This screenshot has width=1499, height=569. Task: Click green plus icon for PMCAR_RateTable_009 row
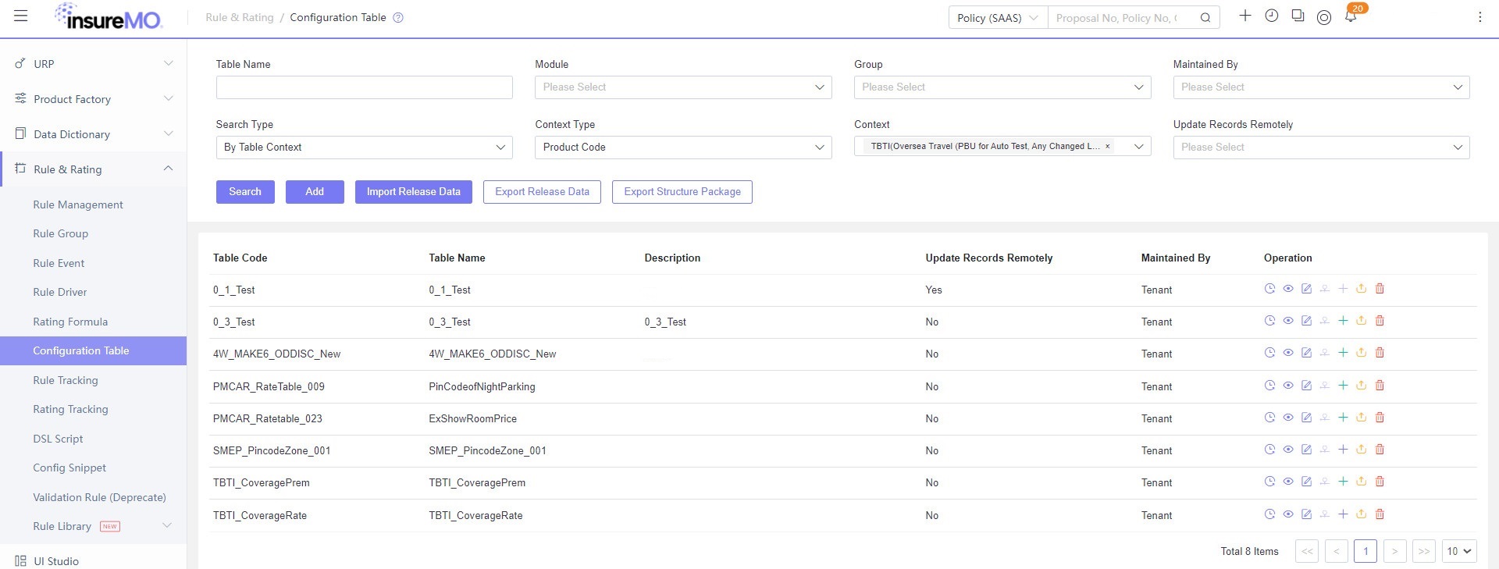coord(1343,386)
